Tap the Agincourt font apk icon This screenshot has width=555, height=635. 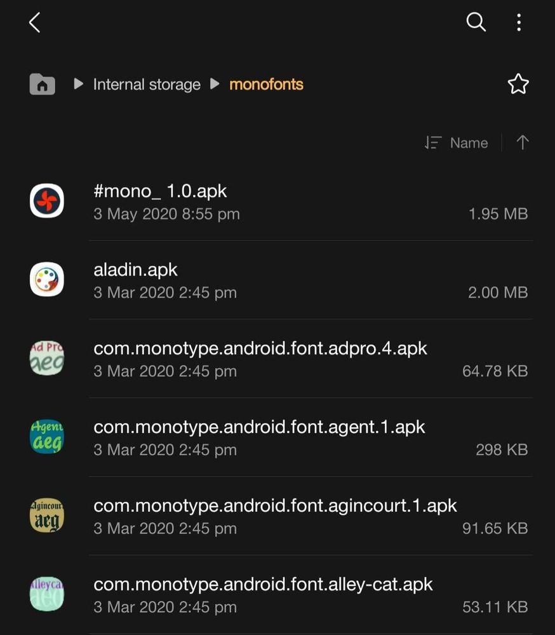(x=47, y=515)
